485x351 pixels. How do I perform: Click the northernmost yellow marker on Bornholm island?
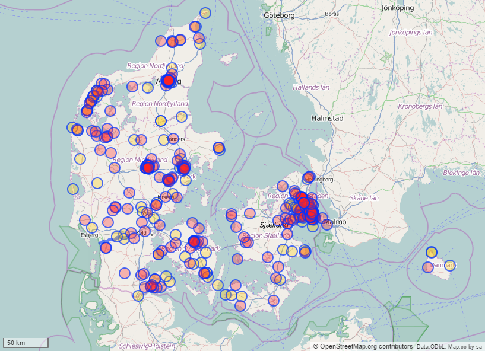point(431,253)
